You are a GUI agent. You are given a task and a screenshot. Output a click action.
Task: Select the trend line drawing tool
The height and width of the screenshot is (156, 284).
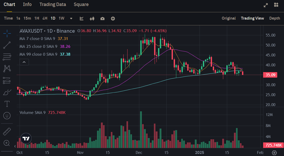[x=7, y=45]
